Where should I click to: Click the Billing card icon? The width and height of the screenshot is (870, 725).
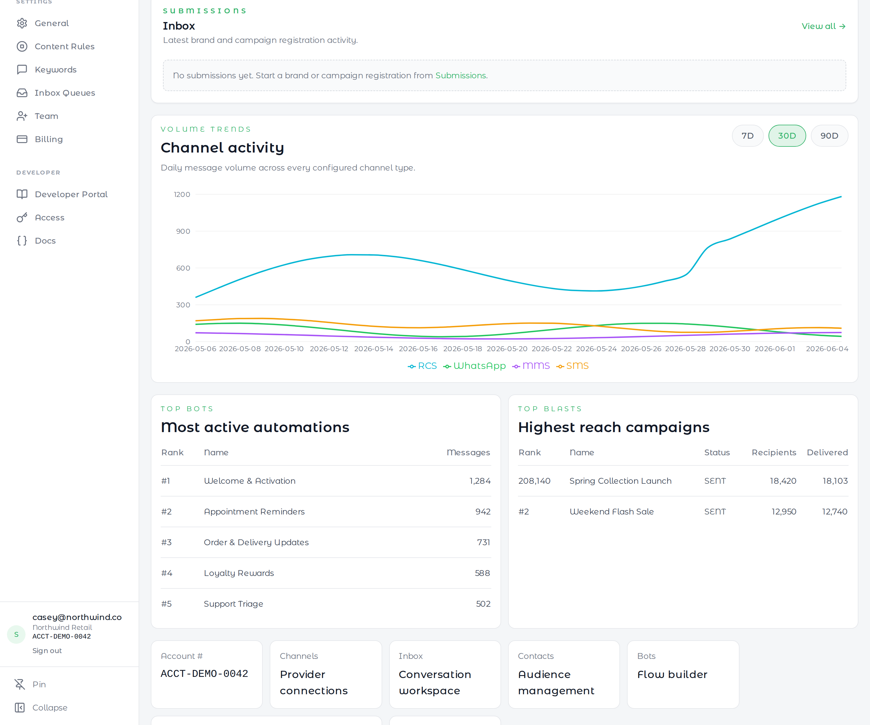pyautogui.click(x=22, y=139)
